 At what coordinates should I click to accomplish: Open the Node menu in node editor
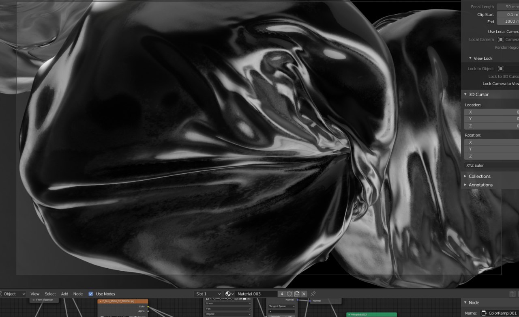78,294
